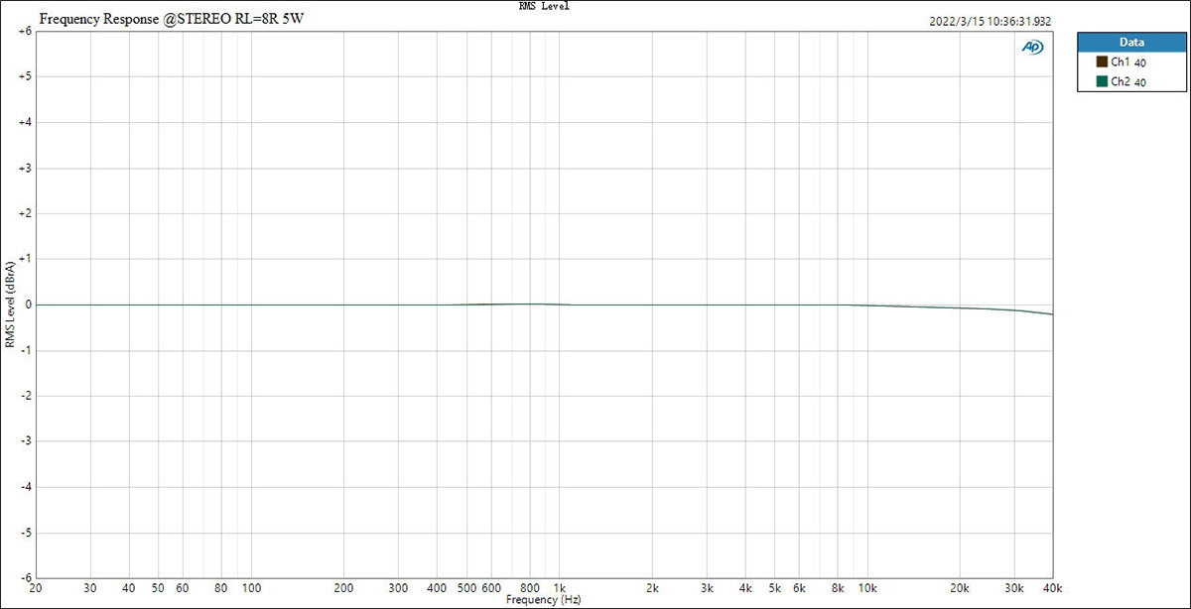This screenshot has height=609, width=1191.
Task: Click the Frequency (Hz) axis label
Action: tap(543, 600)
